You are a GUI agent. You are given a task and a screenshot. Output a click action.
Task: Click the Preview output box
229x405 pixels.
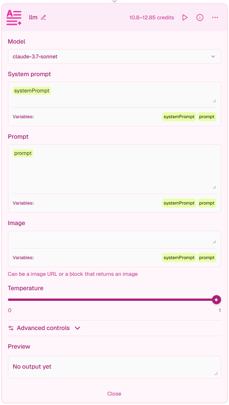114,367
